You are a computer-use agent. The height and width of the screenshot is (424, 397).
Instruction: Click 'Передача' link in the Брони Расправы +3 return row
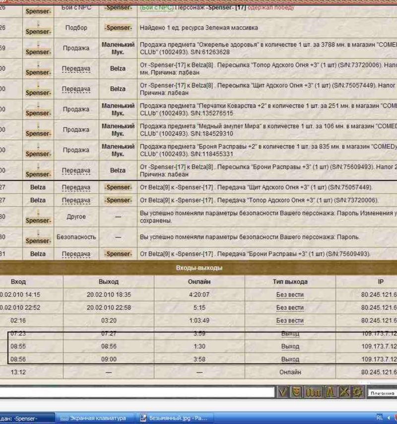[x=76, y=254]
